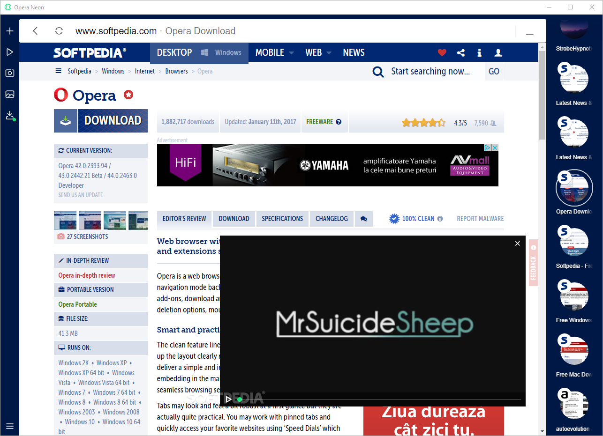Viewport: 603px width, 436px height.
Task: Open the gallery sidebar icon
Action: pos(10,94)
